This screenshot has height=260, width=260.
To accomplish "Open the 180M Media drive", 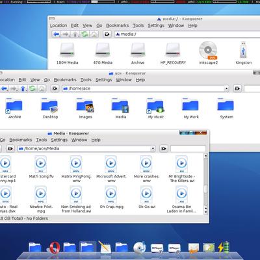I will [67, 53].
